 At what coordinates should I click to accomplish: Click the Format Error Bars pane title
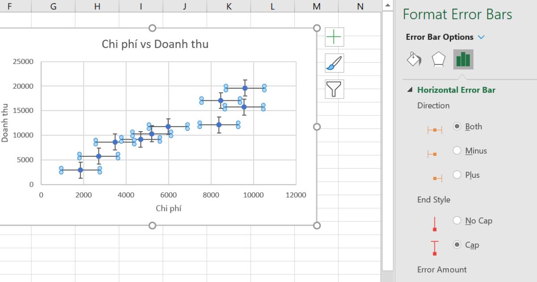pos(458,14)
